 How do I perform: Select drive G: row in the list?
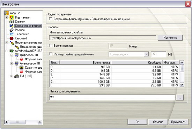[115, 82]
